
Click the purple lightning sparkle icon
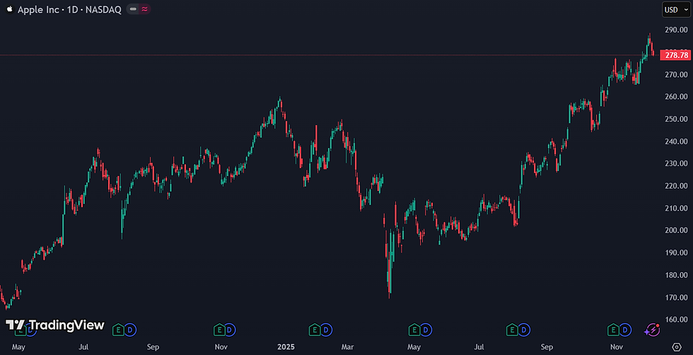pyautogui.click(x=652, y=330)
